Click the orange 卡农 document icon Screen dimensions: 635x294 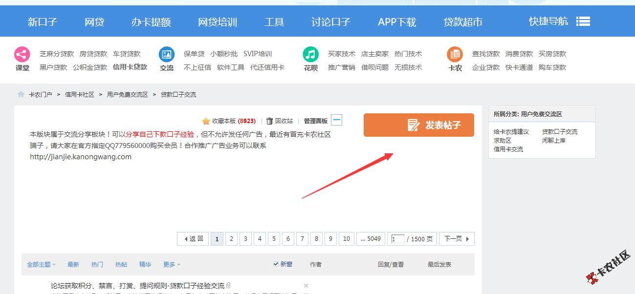455,54
